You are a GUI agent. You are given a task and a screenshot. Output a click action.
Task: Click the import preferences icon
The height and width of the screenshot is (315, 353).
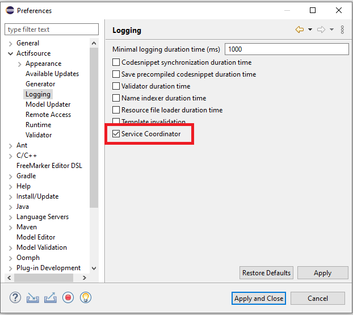[x=33, y=297]
